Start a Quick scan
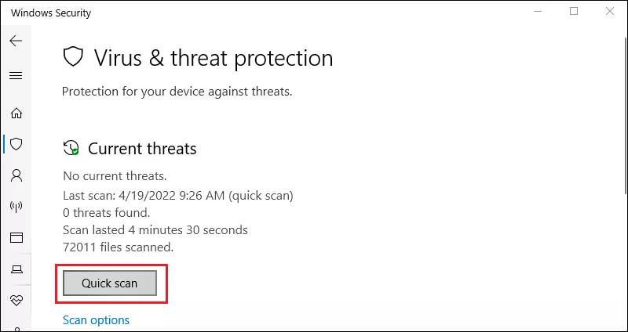The height and width of the screenshot is (332, 628). click(109, 283)
